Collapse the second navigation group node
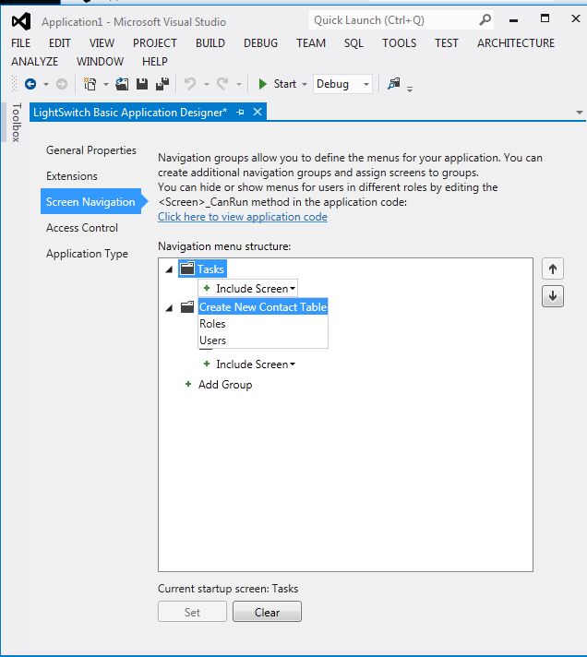The height and width of the screenshot is (657, 587). click(169, 308)
